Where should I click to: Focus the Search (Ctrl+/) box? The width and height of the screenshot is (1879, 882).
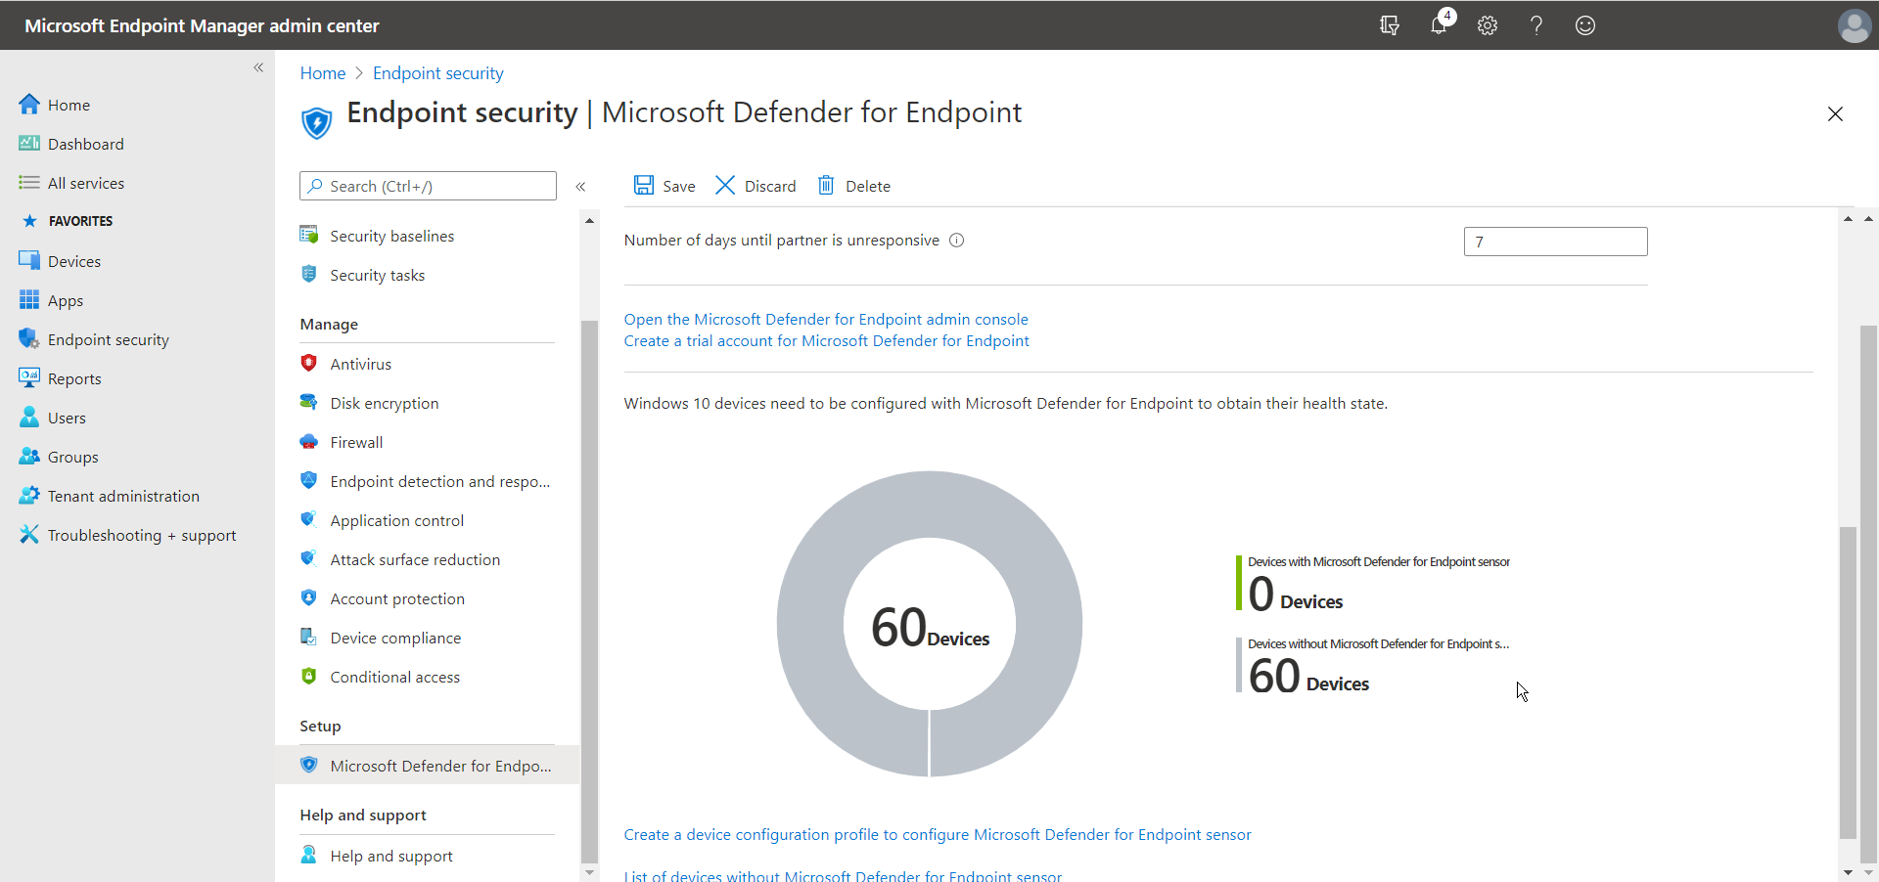(x=428, y=186)
